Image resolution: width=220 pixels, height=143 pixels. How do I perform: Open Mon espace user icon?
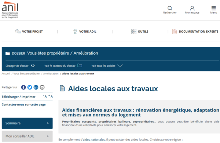point(192,8)
